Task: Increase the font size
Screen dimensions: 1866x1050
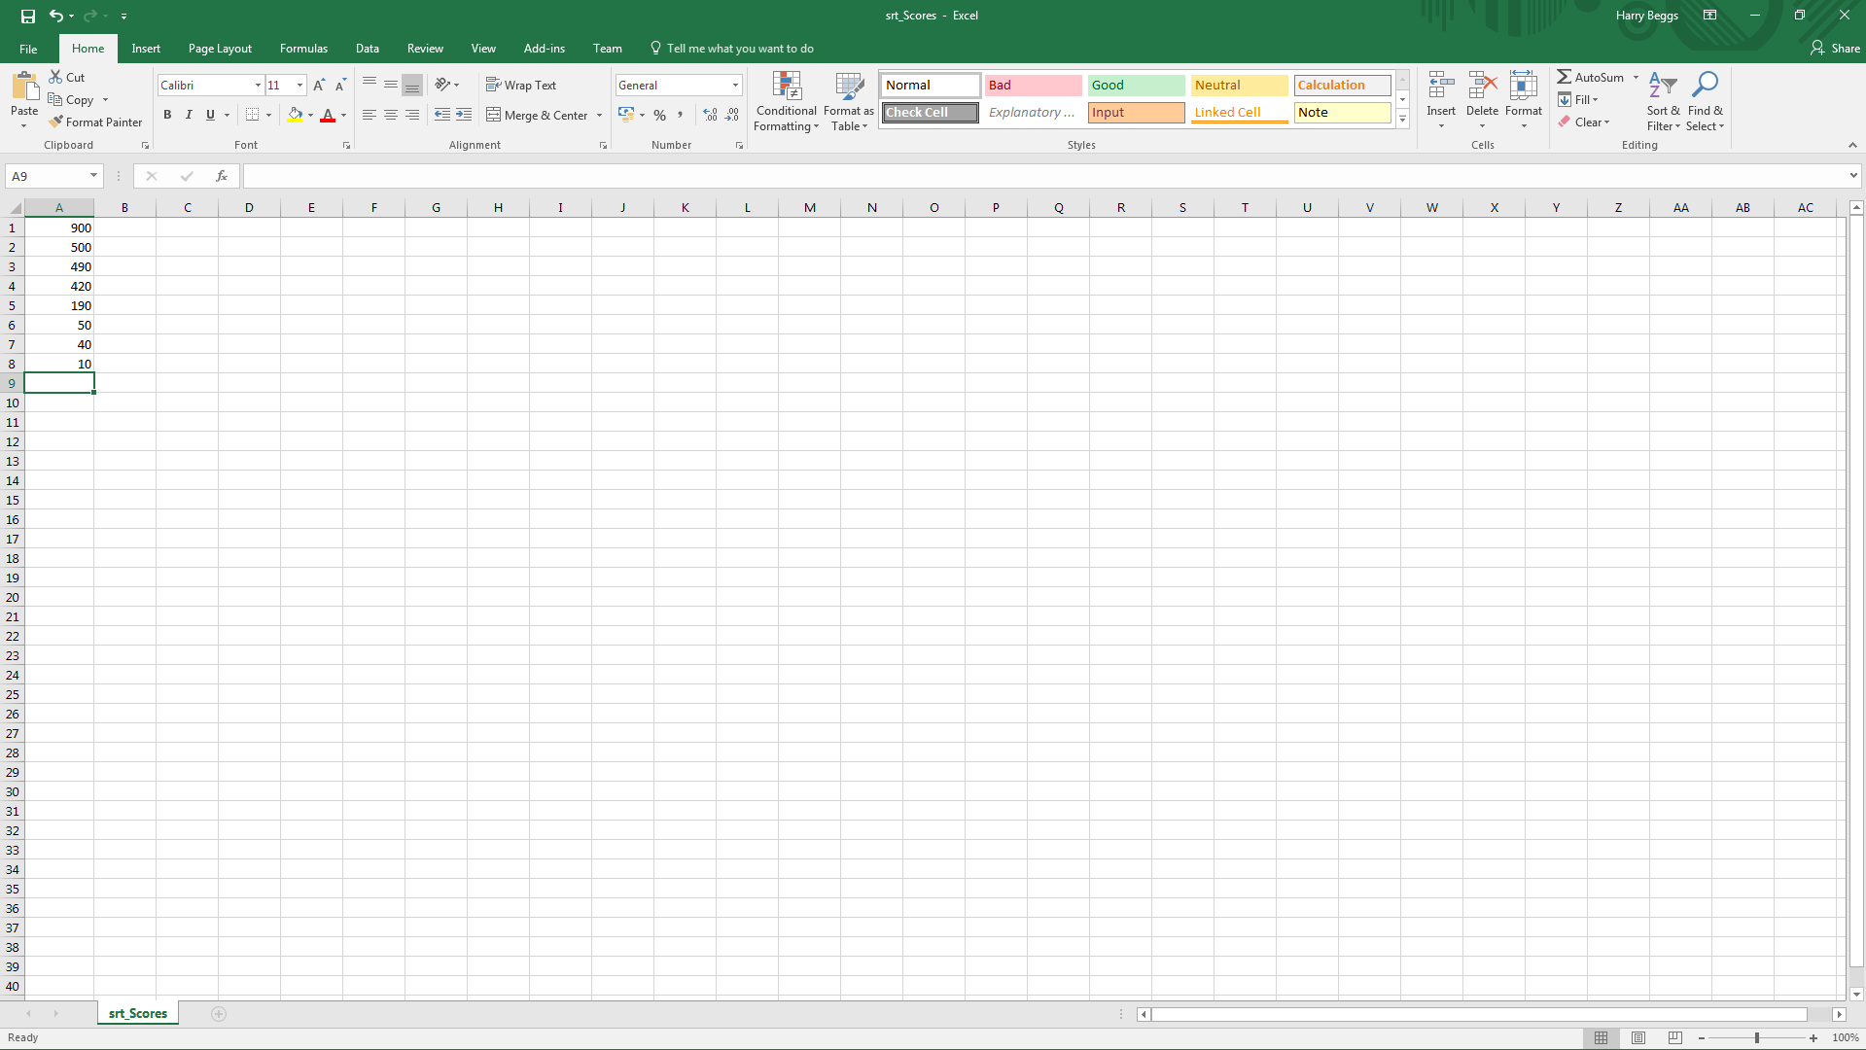Action: [x=319, y=86]
